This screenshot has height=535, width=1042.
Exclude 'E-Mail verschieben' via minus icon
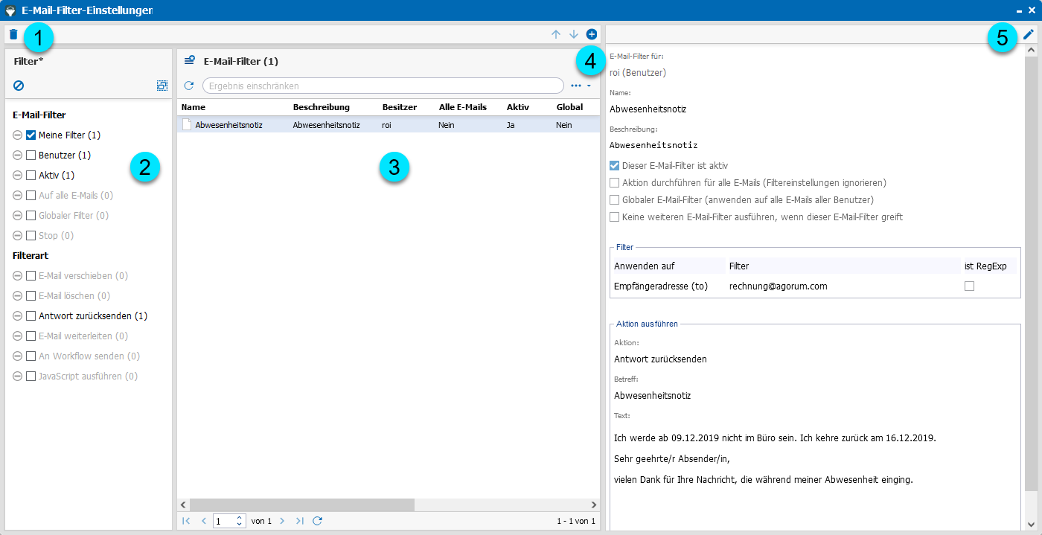point(18,276)
